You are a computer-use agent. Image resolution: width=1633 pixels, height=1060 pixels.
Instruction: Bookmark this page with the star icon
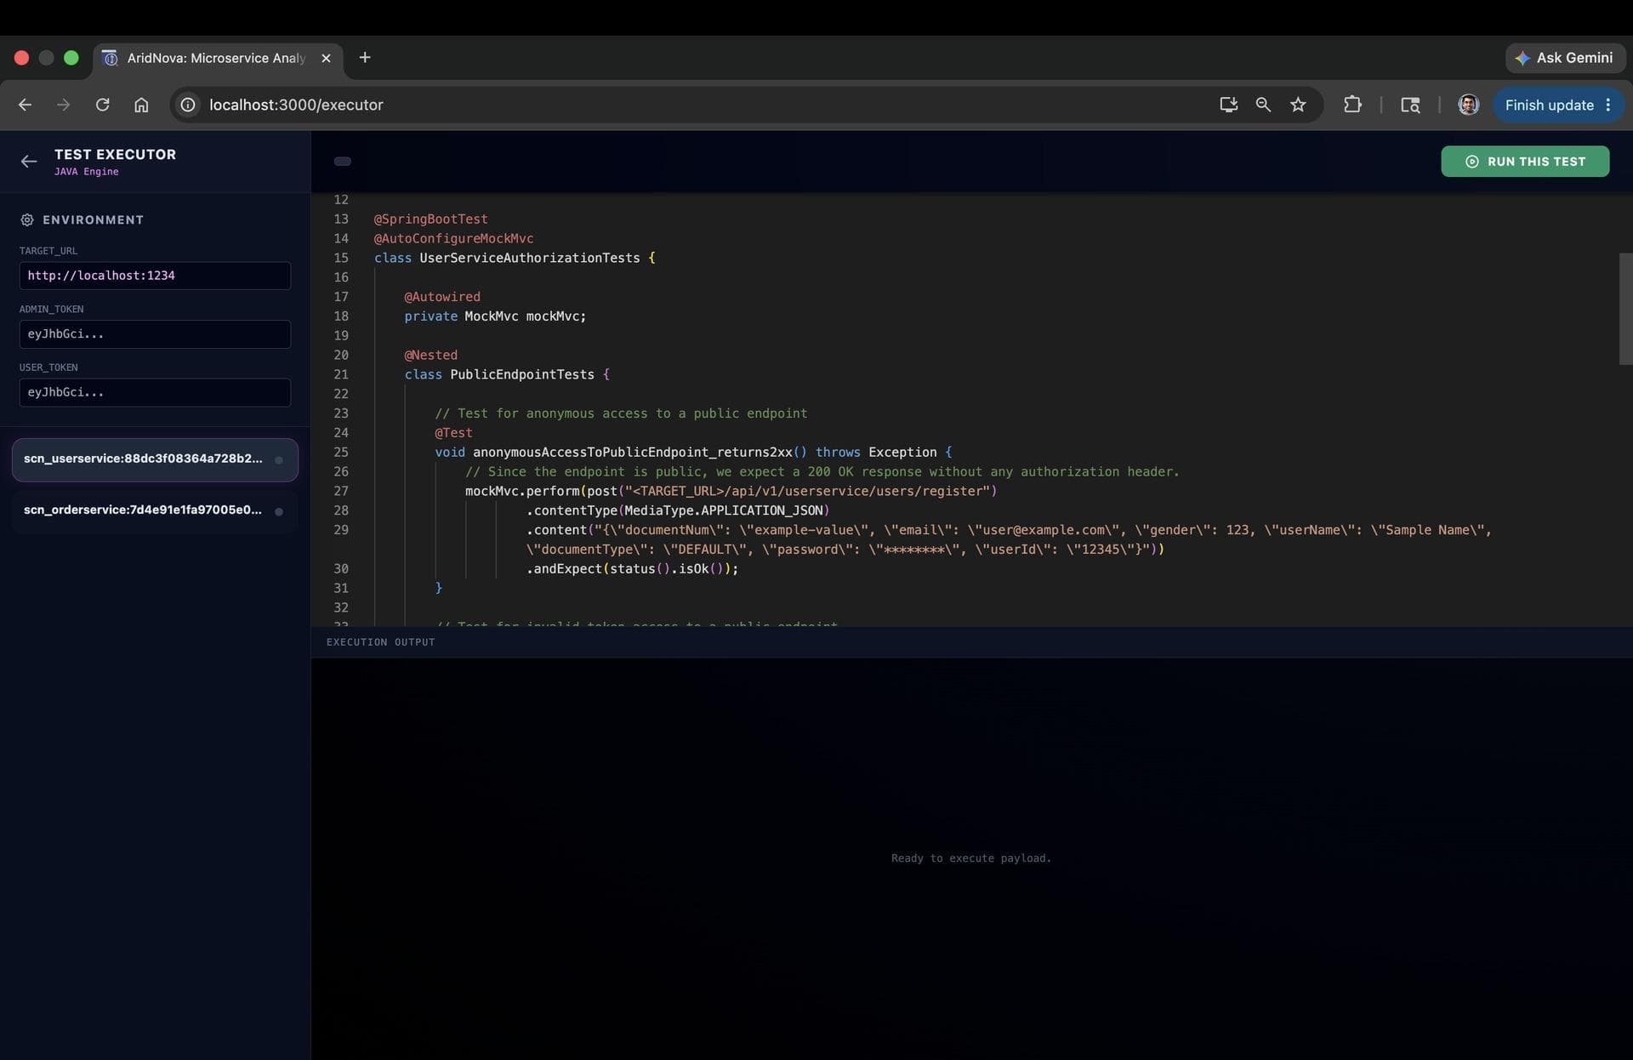1298,105
